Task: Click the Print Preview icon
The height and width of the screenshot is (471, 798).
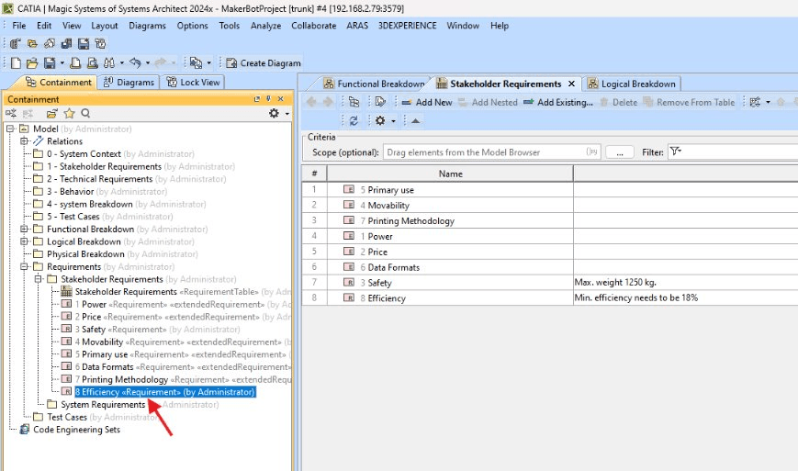Action: tap(92, 62)
